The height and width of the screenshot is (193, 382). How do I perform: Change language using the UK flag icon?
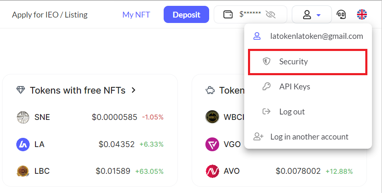[362, 15]
